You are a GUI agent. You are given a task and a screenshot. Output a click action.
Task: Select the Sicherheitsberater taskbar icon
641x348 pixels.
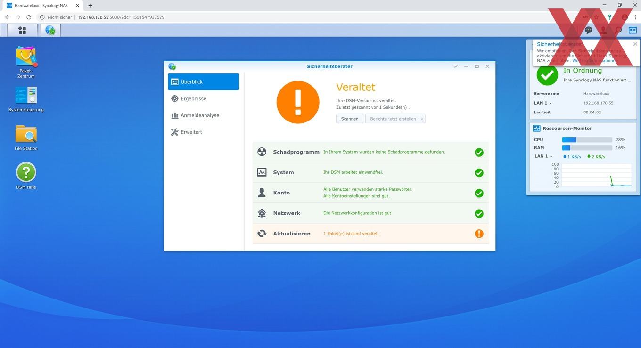pyautogui.click(x=50, y=30)
